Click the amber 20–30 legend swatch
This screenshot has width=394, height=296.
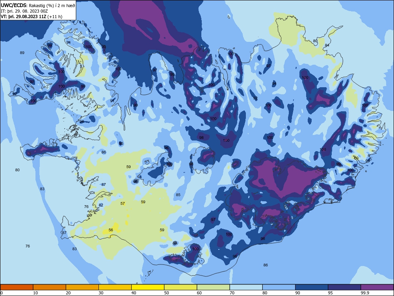tap(82, 287)
